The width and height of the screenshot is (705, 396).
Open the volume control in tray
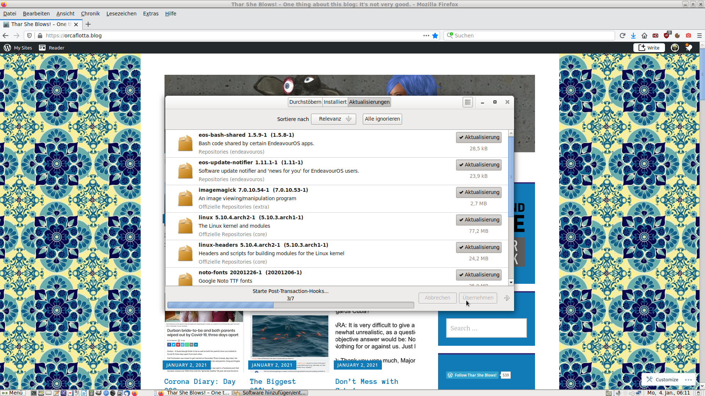coord(618,393)
